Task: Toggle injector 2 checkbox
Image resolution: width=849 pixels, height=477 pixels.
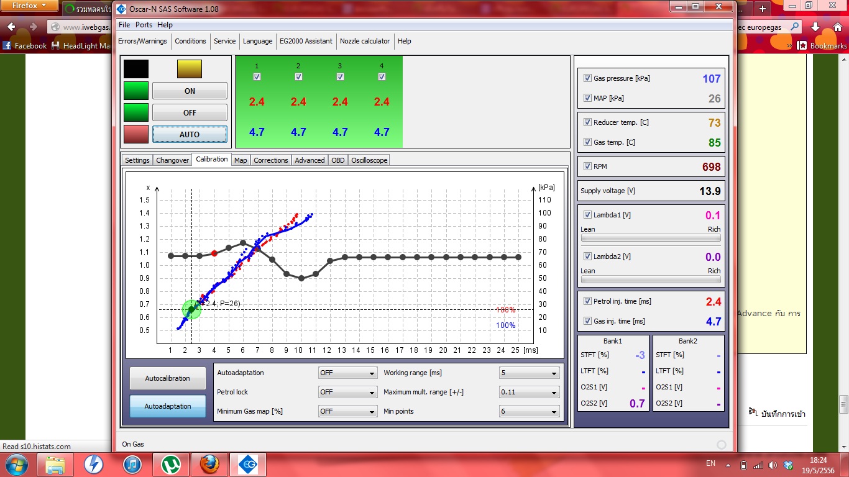Action: (298, 77)
